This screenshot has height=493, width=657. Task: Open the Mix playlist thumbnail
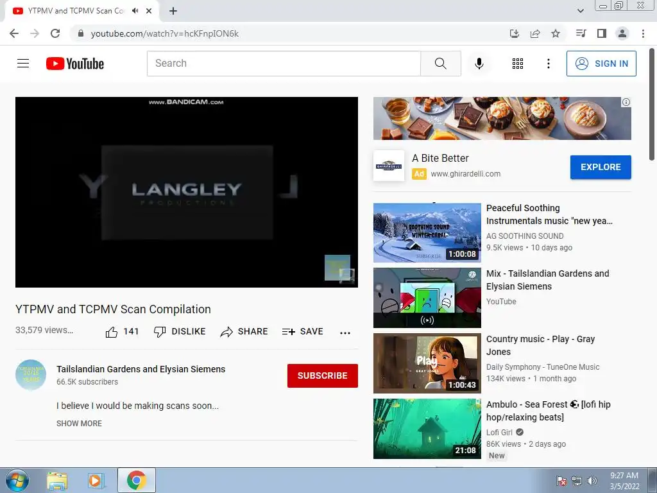click(x=427, y=298)
